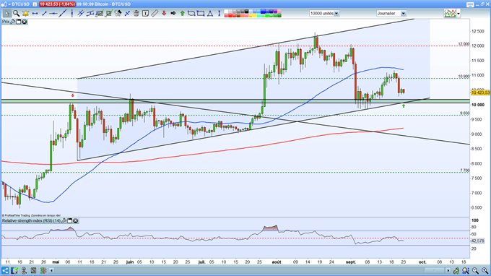Click the price badge 10 423,53 (-1,04%)
The height and width of the screenshot is (276, 491).
[x=57, y=4]
